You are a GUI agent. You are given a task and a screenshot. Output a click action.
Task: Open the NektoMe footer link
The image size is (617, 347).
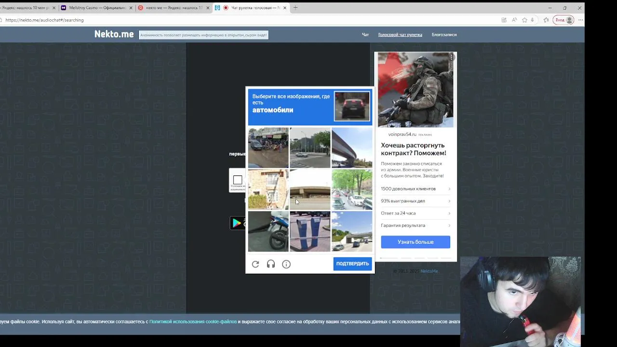point(429,271)
